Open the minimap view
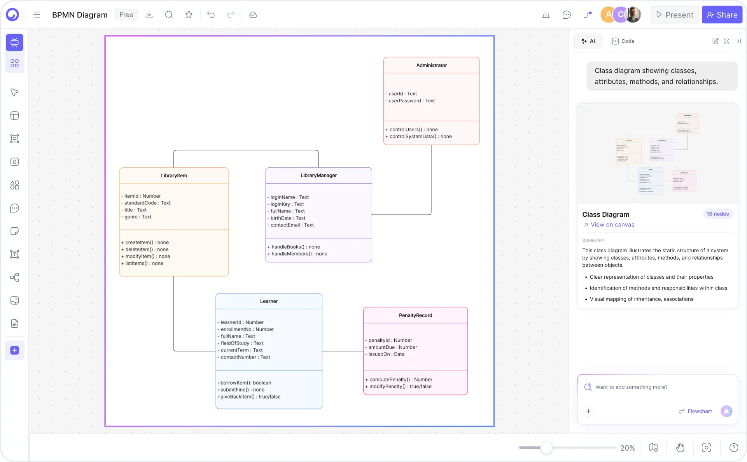This screenshot has height=462, width=747. 653,448
